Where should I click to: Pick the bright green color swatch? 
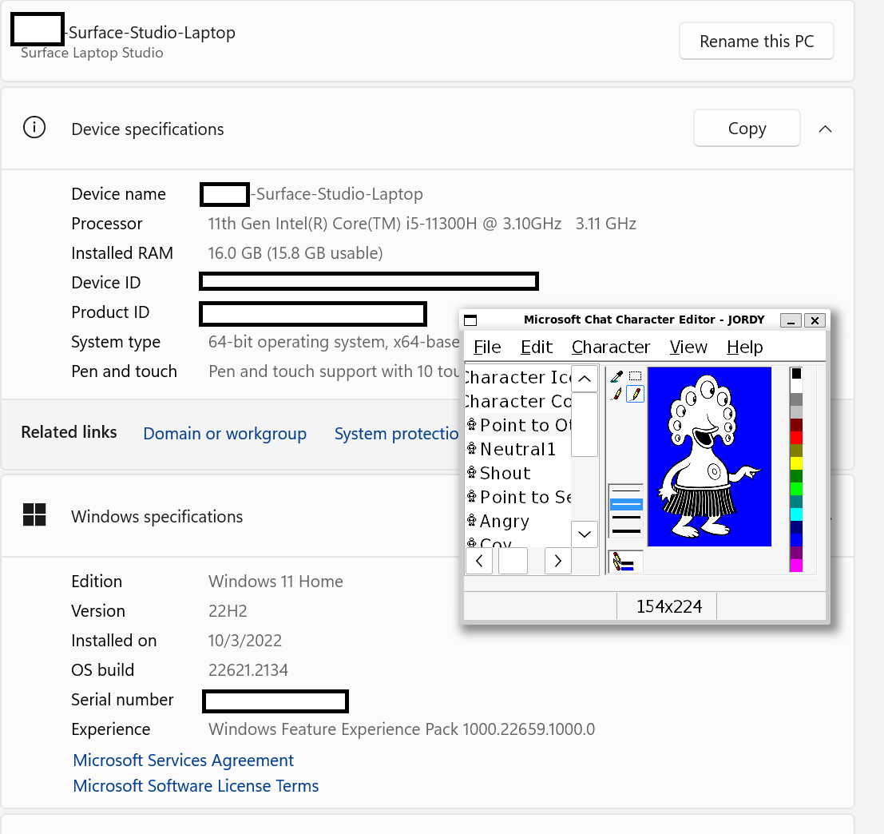pyautogui.click(x=796, y=489)
